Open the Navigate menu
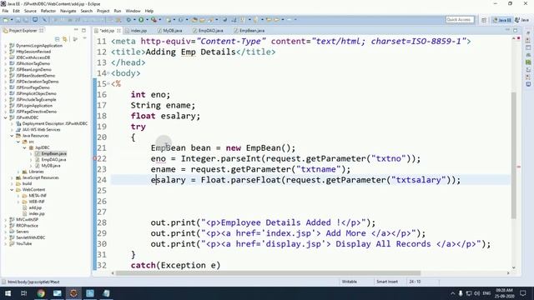 [x=68, y=11]
